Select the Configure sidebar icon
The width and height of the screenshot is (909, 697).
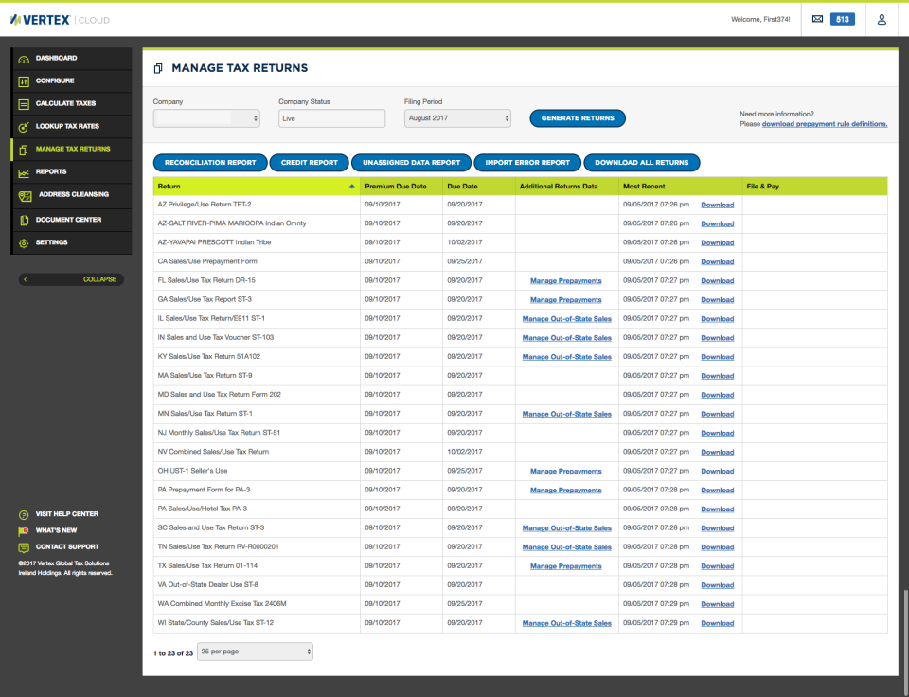(x=21, y=80)
